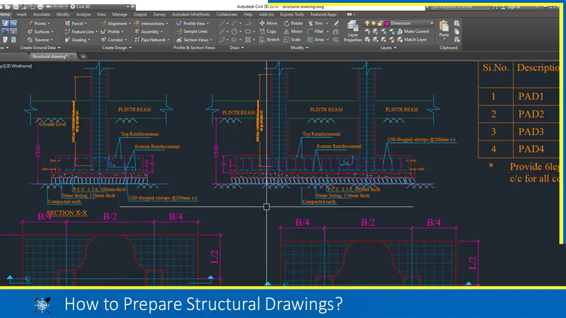
Task: Click the Undo arrow in quick access toolbar
Action: tap(48, 7)
